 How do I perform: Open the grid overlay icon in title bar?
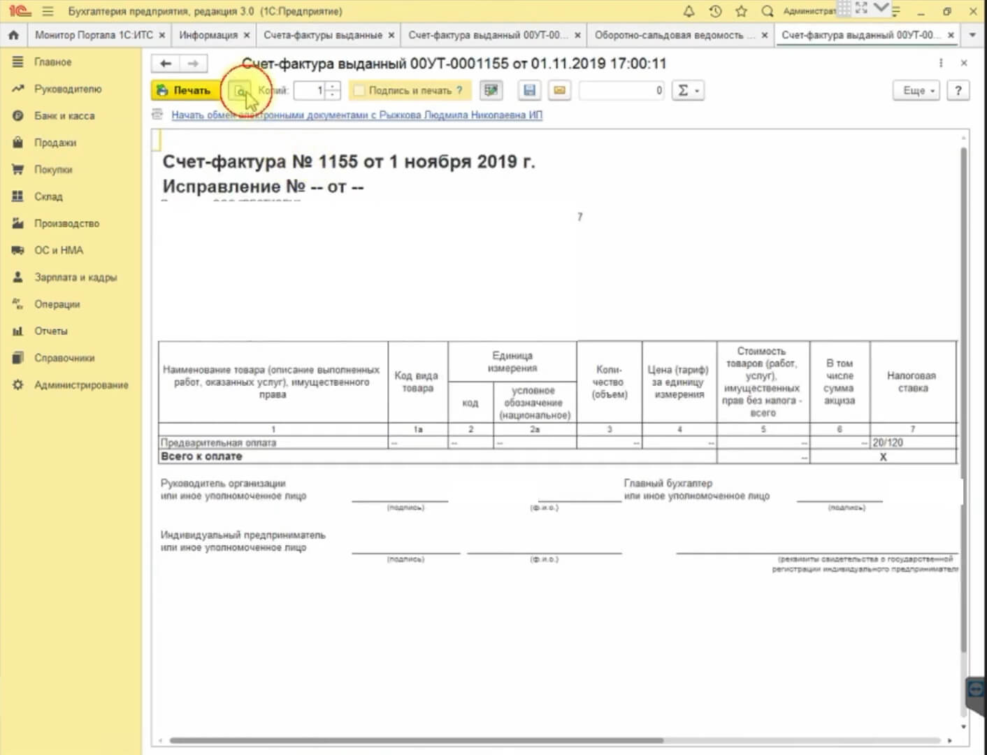click(844, 8)
